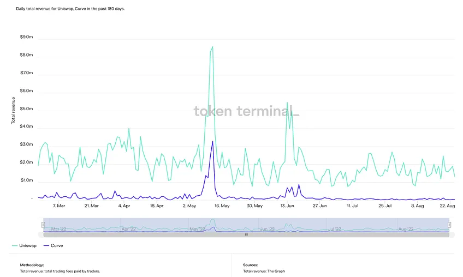Screen dimensions: 463x277
Task: Toggle the Curve series label in legend
Action: (57, 246)
